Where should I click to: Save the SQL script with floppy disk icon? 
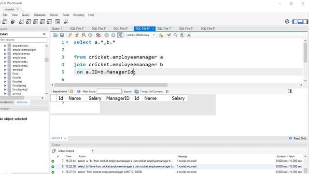click(x=62, y=35)
